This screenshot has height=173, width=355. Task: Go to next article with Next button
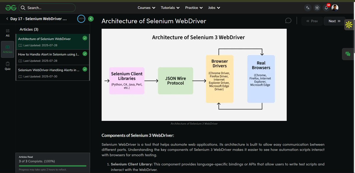[333, 21]
